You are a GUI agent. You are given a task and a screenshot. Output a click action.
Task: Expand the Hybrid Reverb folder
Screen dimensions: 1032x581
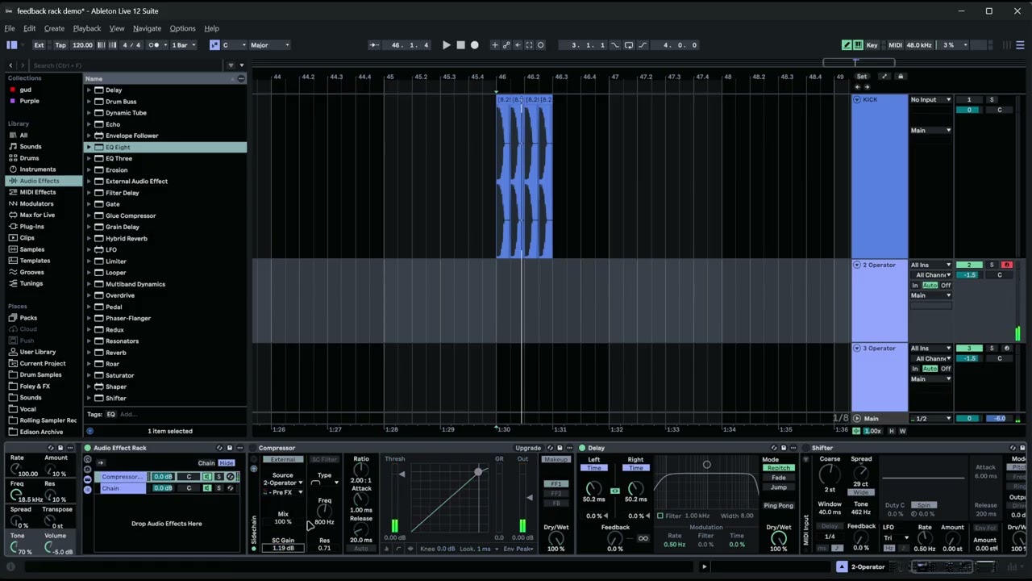tap(89, 239)
